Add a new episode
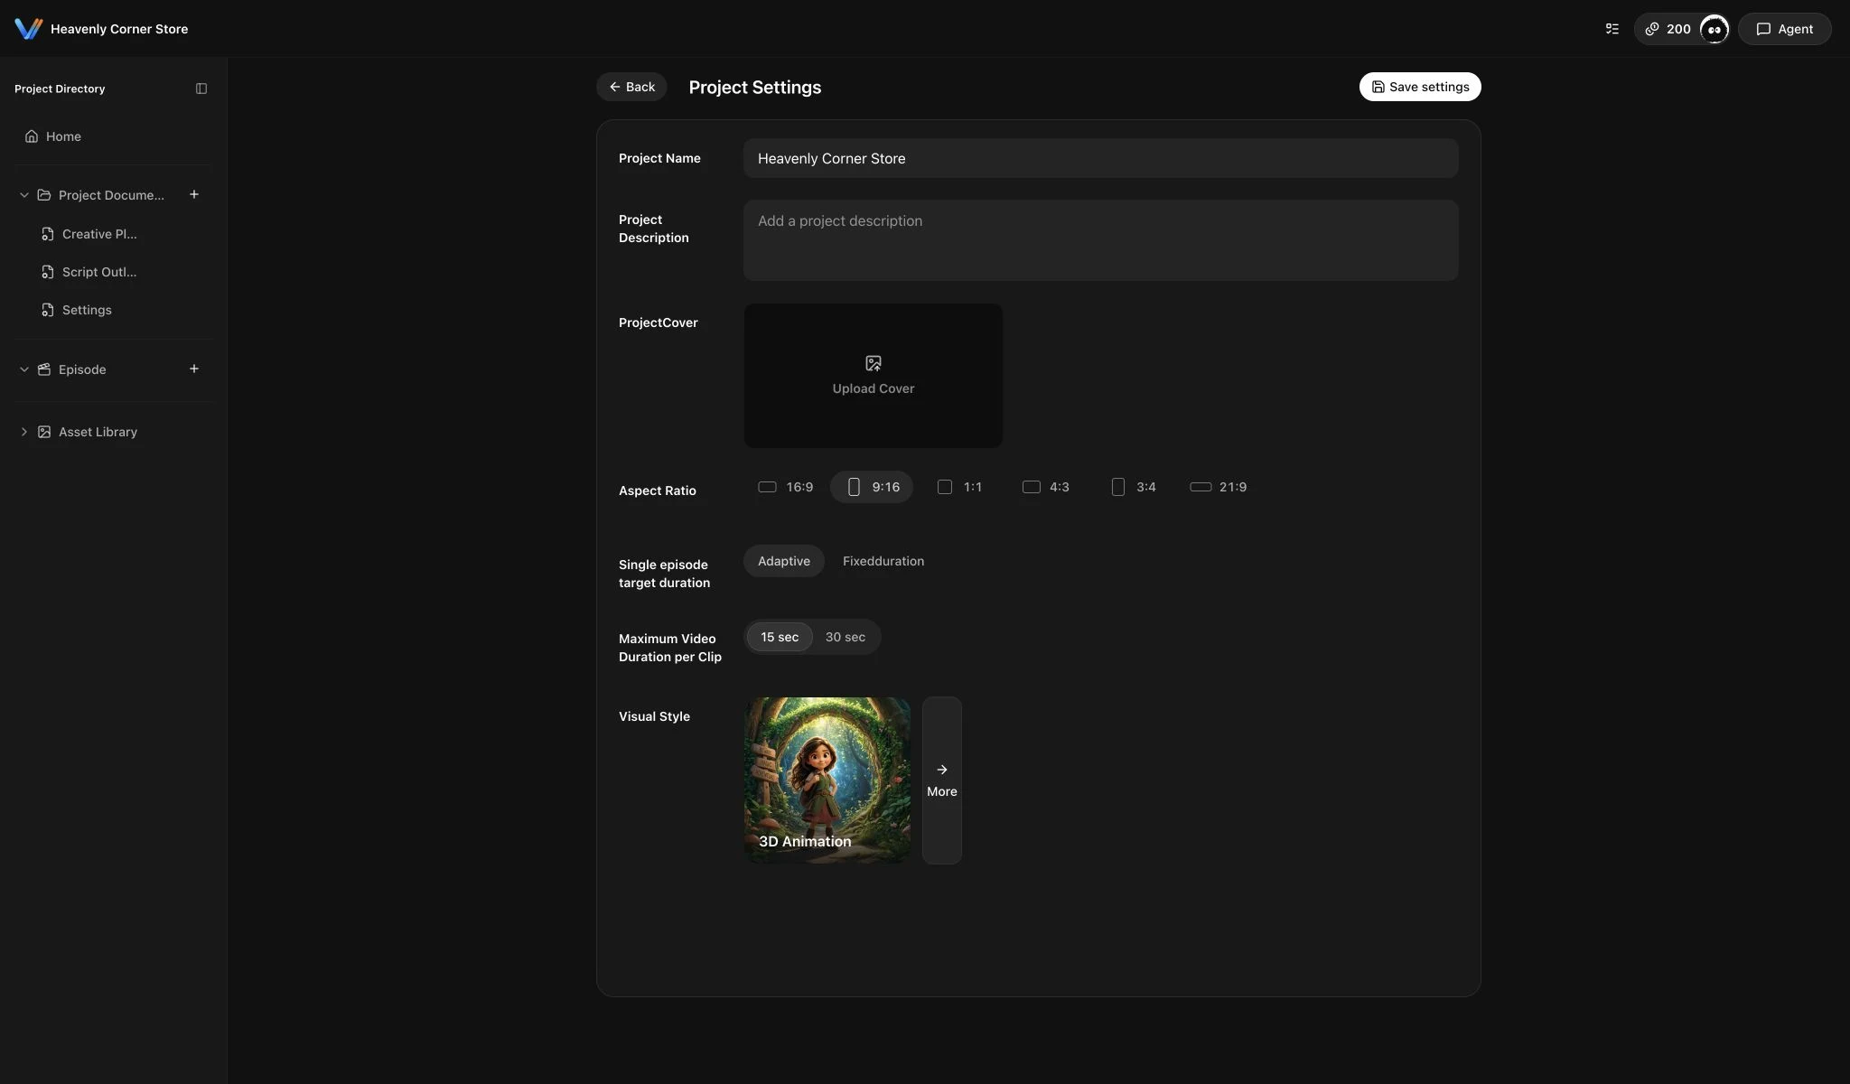This screenshot has height=1084, width=1850. (193, 369)
